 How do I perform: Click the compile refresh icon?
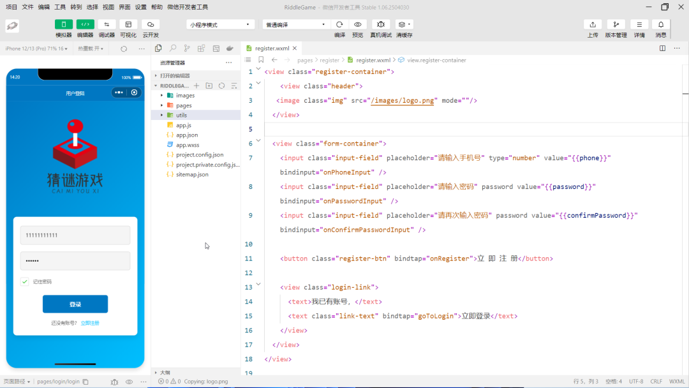[339, 25]
